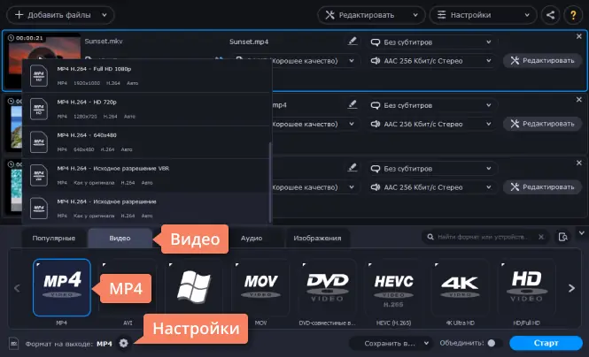Click the share icon

(550, 15)
